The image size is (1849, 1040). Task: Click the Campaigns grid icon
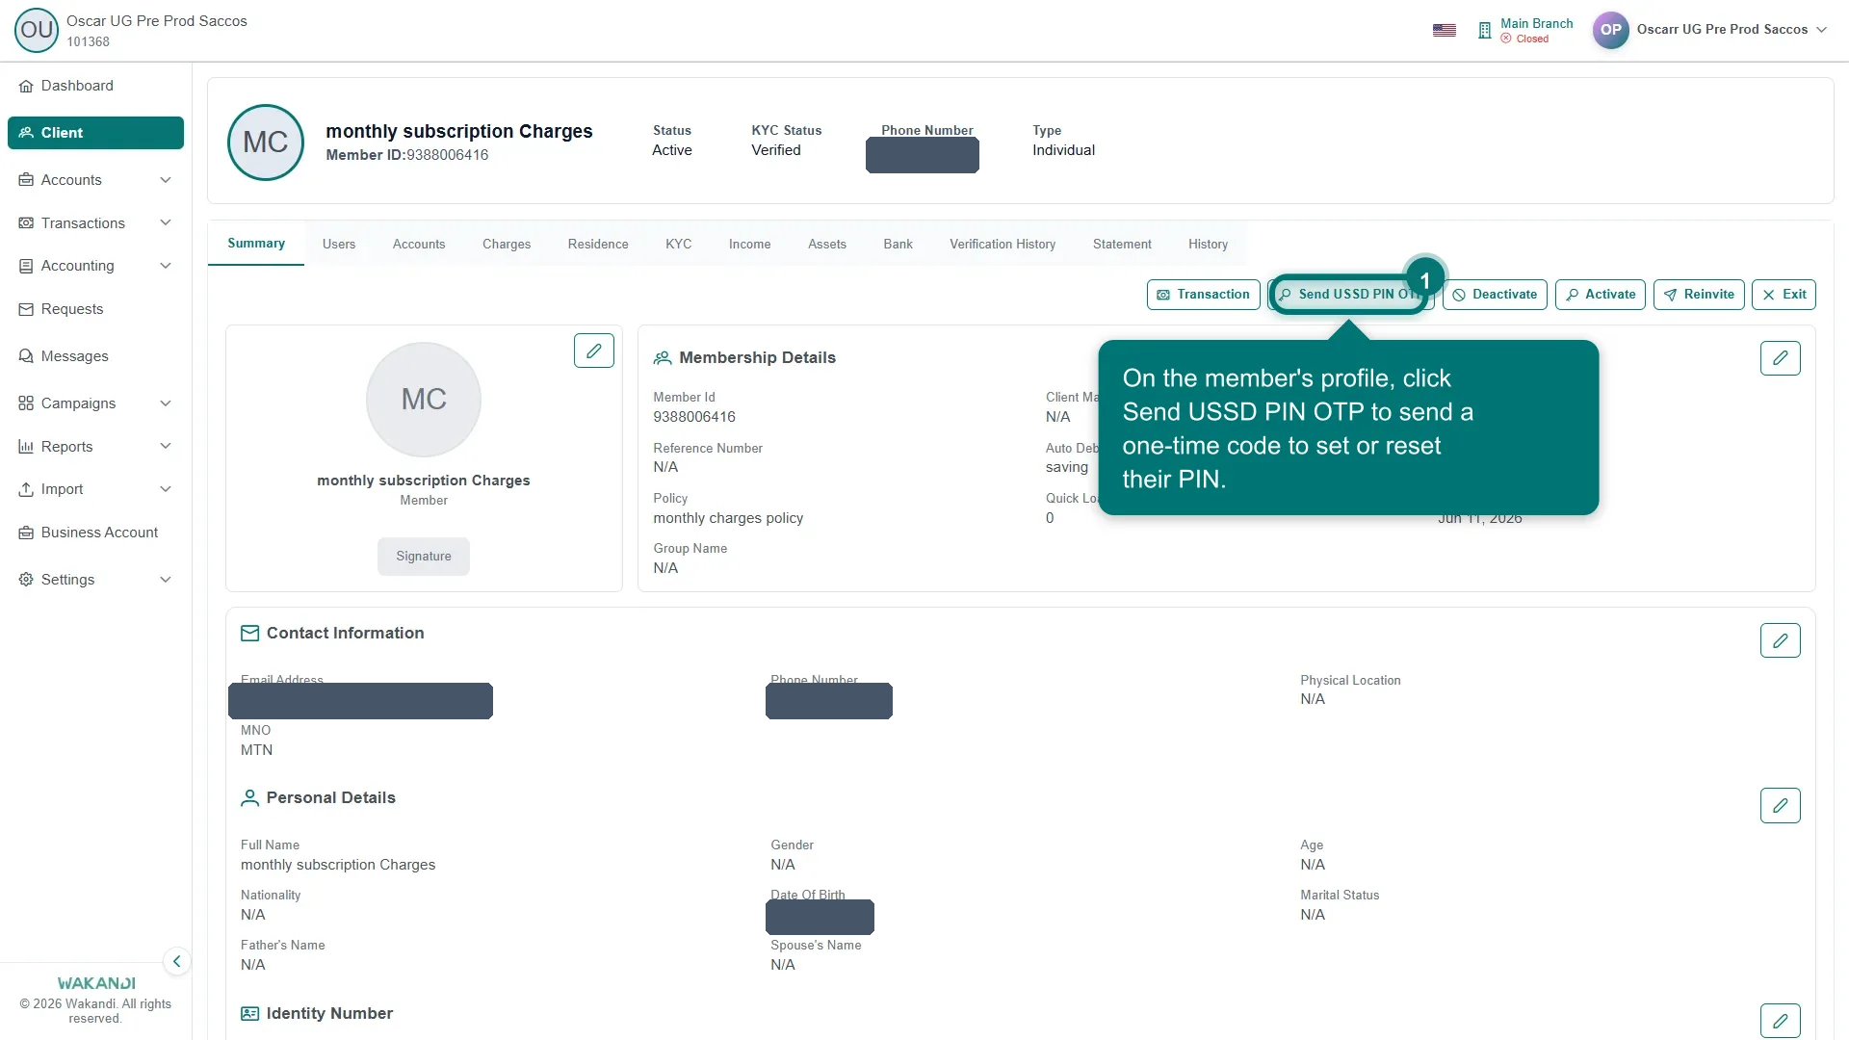[26, 403]
